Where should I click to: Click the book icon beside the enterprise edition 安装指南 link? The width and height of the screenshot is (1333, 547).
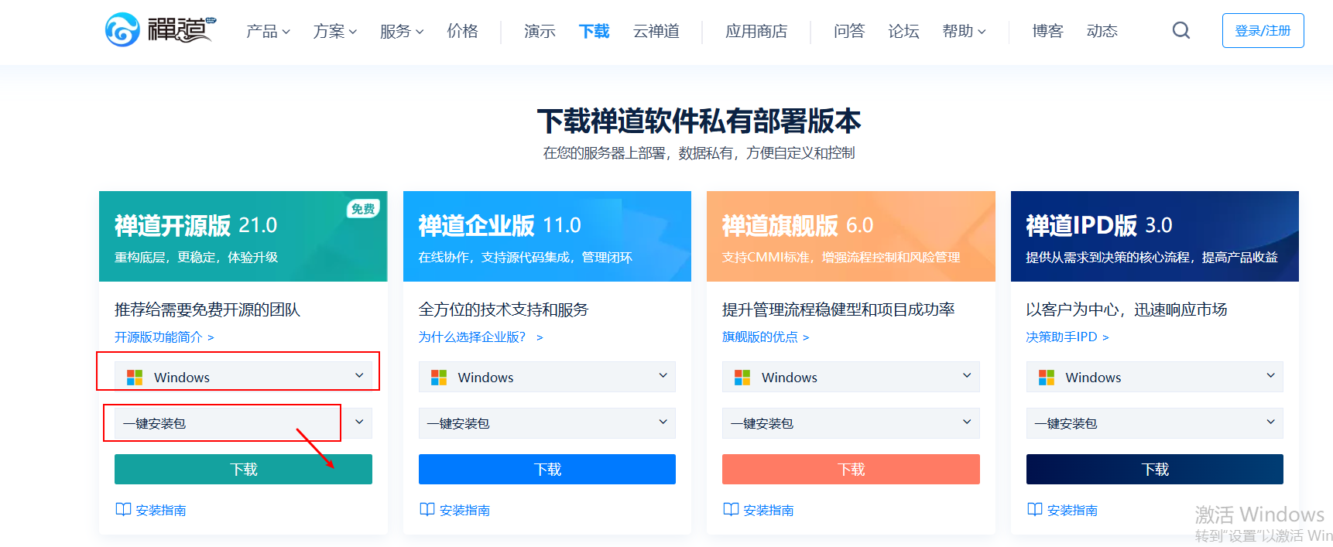point(427,509)
